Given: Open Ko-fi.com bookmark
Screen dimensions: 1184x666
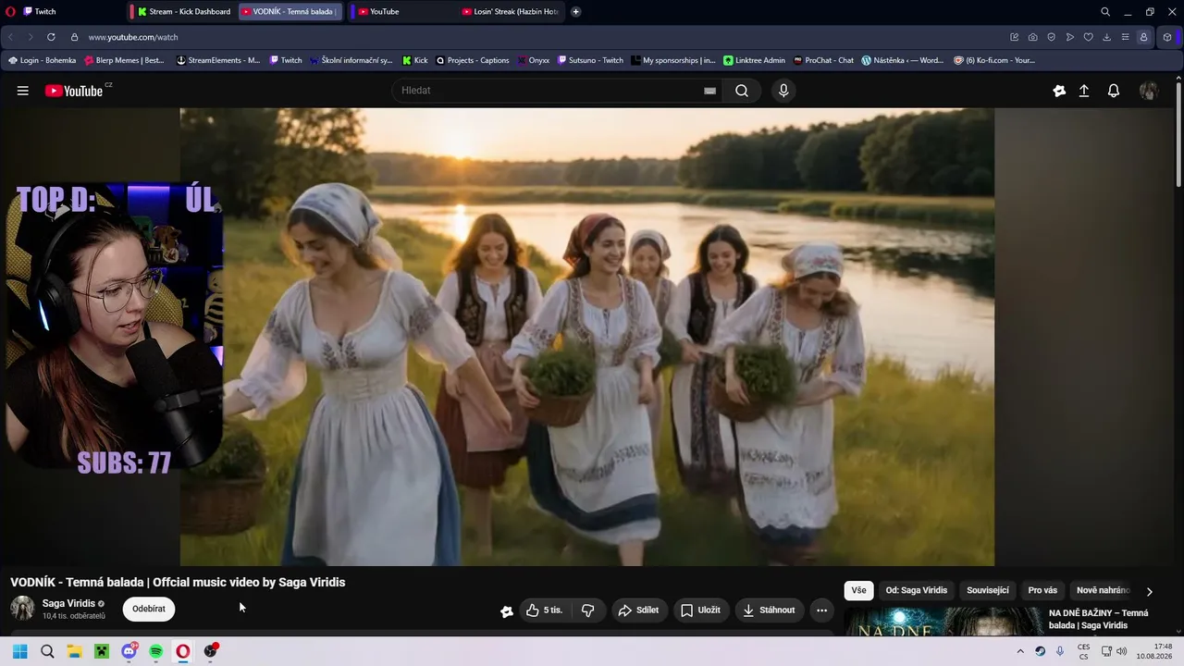Looking at the screenshot, I should [994, 60].
